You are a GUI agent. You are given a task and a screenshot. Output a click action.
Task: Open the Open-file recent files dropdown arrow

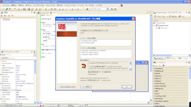21,9
